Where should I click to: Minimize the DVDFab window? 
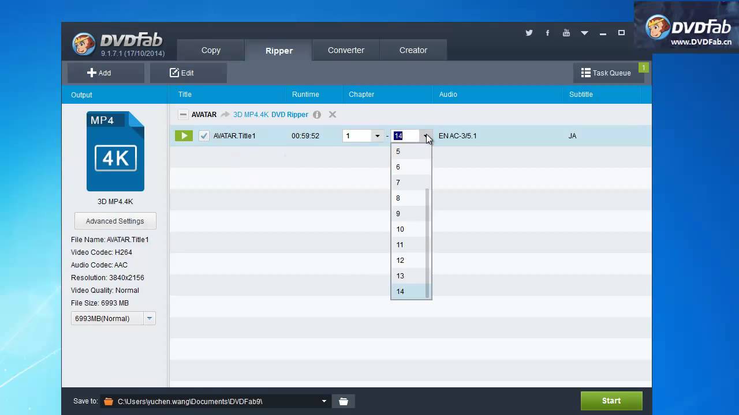click(x=603, y=33)
